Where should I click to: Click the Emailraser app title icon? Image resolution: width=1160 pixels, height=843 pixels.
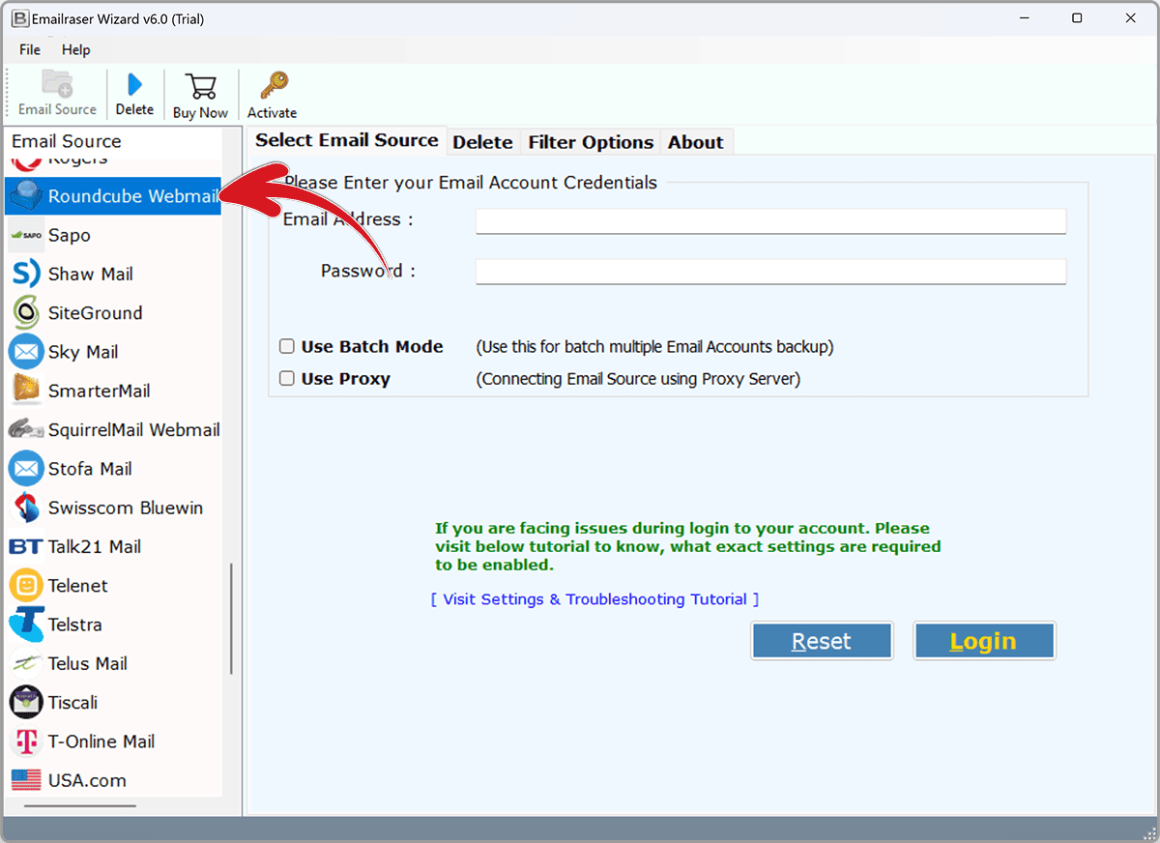click(18, 18)
